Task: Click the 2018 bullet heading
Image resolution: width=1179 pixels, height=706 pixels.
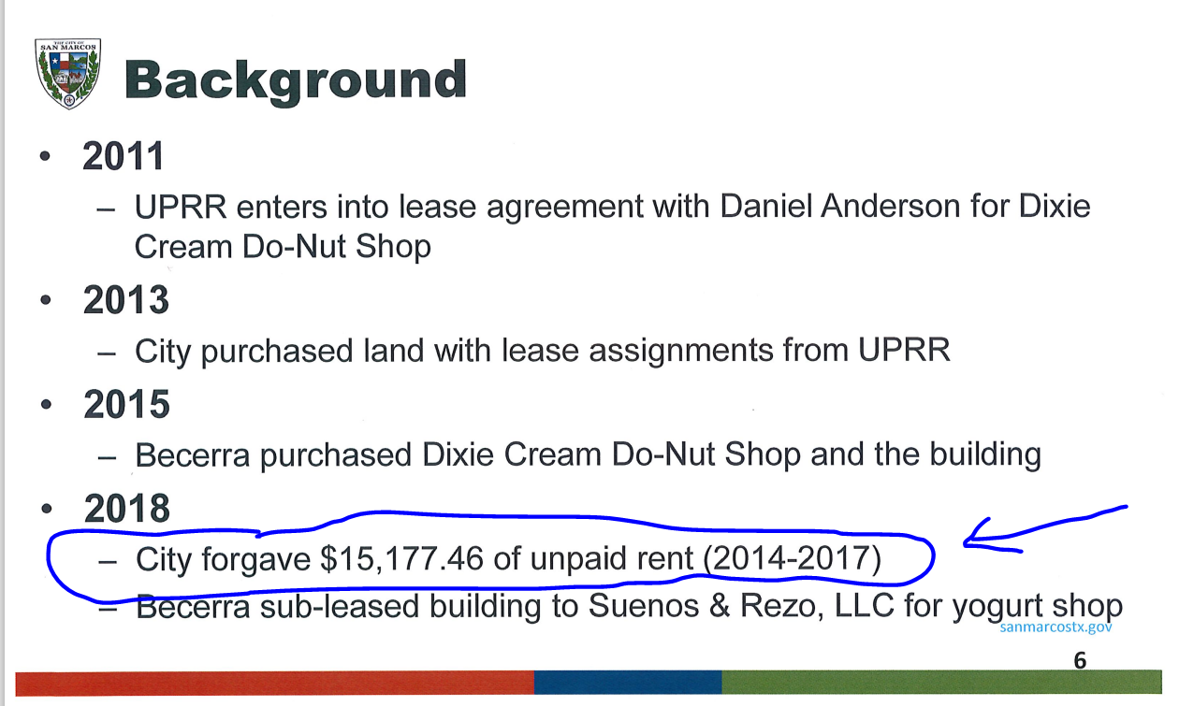Action: pos(126,509)
